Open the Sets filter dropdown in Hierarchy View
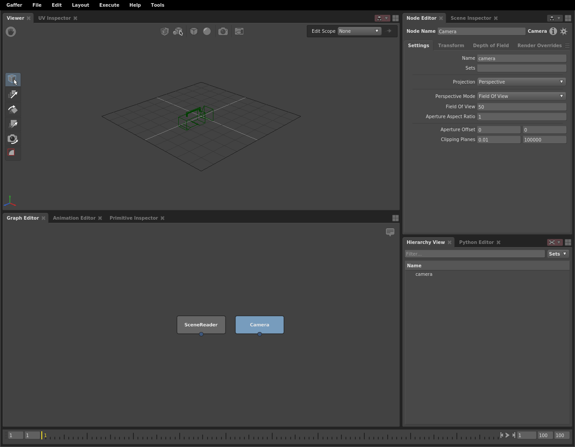This screenshot has width=575, height=447. point(557,254)
